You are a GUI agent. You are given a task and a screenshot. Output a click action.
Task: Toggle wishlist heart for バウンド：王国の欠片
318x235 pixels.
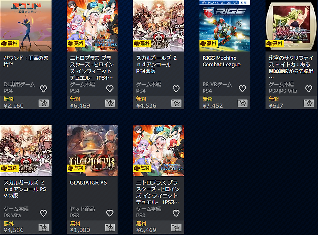(x=43, y=89)
